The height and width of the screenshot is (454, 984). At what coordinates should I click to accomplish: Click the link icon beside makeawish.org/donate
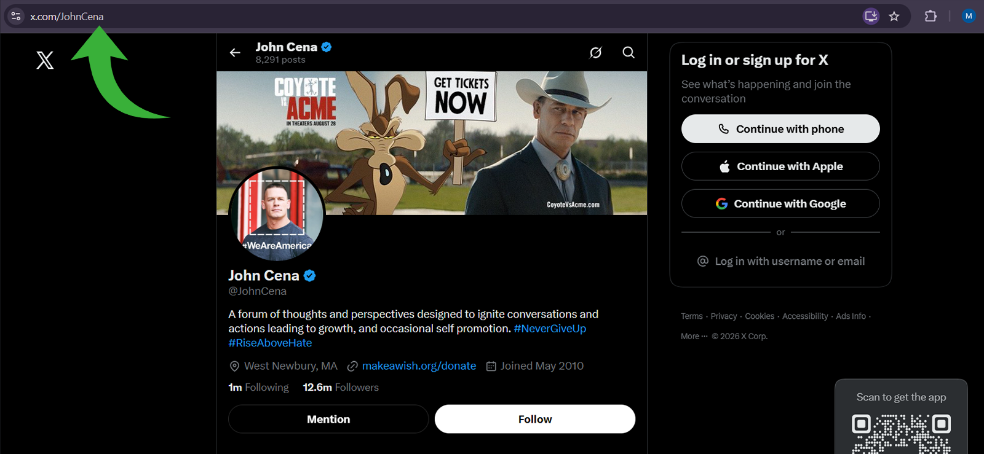pos(352,366)
